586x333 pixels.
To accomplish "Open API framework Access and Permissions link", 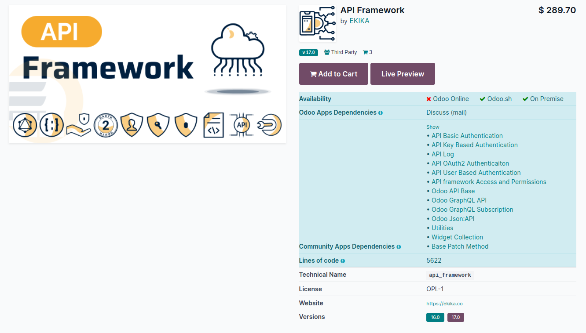I will click(x=489, y=182).
